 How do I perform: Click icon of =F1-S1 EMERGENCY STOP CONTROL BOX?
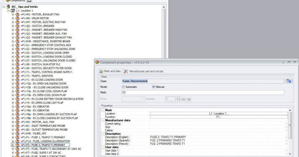(x=17, y=45)
